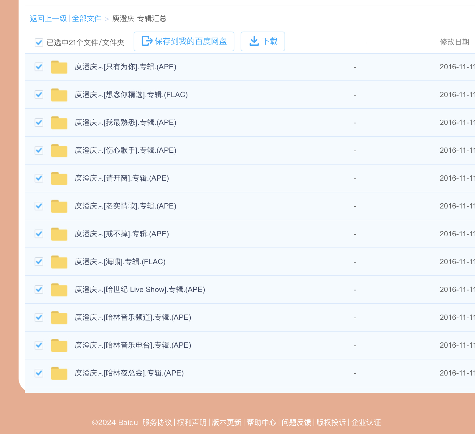Open 版权投诉 footer link
The image size is (475, 434).
coord(331,423)
